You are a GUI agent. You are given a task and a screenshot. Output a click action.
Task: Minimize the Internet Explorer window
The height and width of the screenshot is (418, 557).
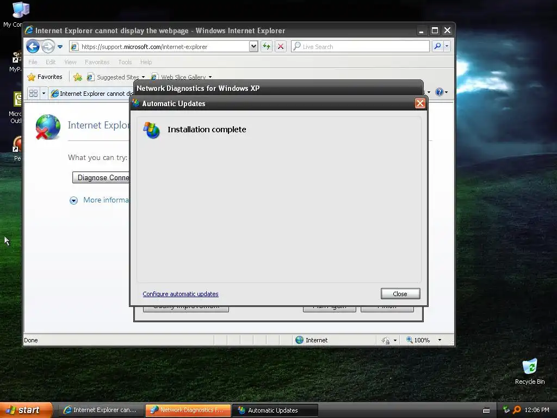[x=422, y=30]
